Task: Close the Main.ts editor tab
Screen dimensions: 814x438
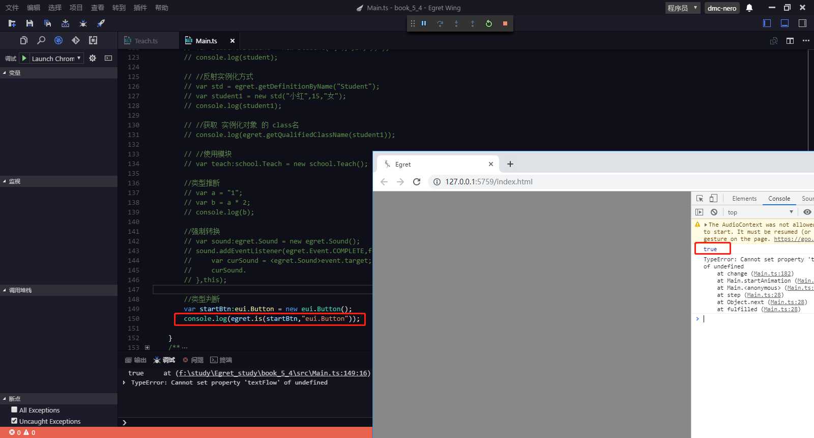Action: pyautogui.click(x=232, y=41)
